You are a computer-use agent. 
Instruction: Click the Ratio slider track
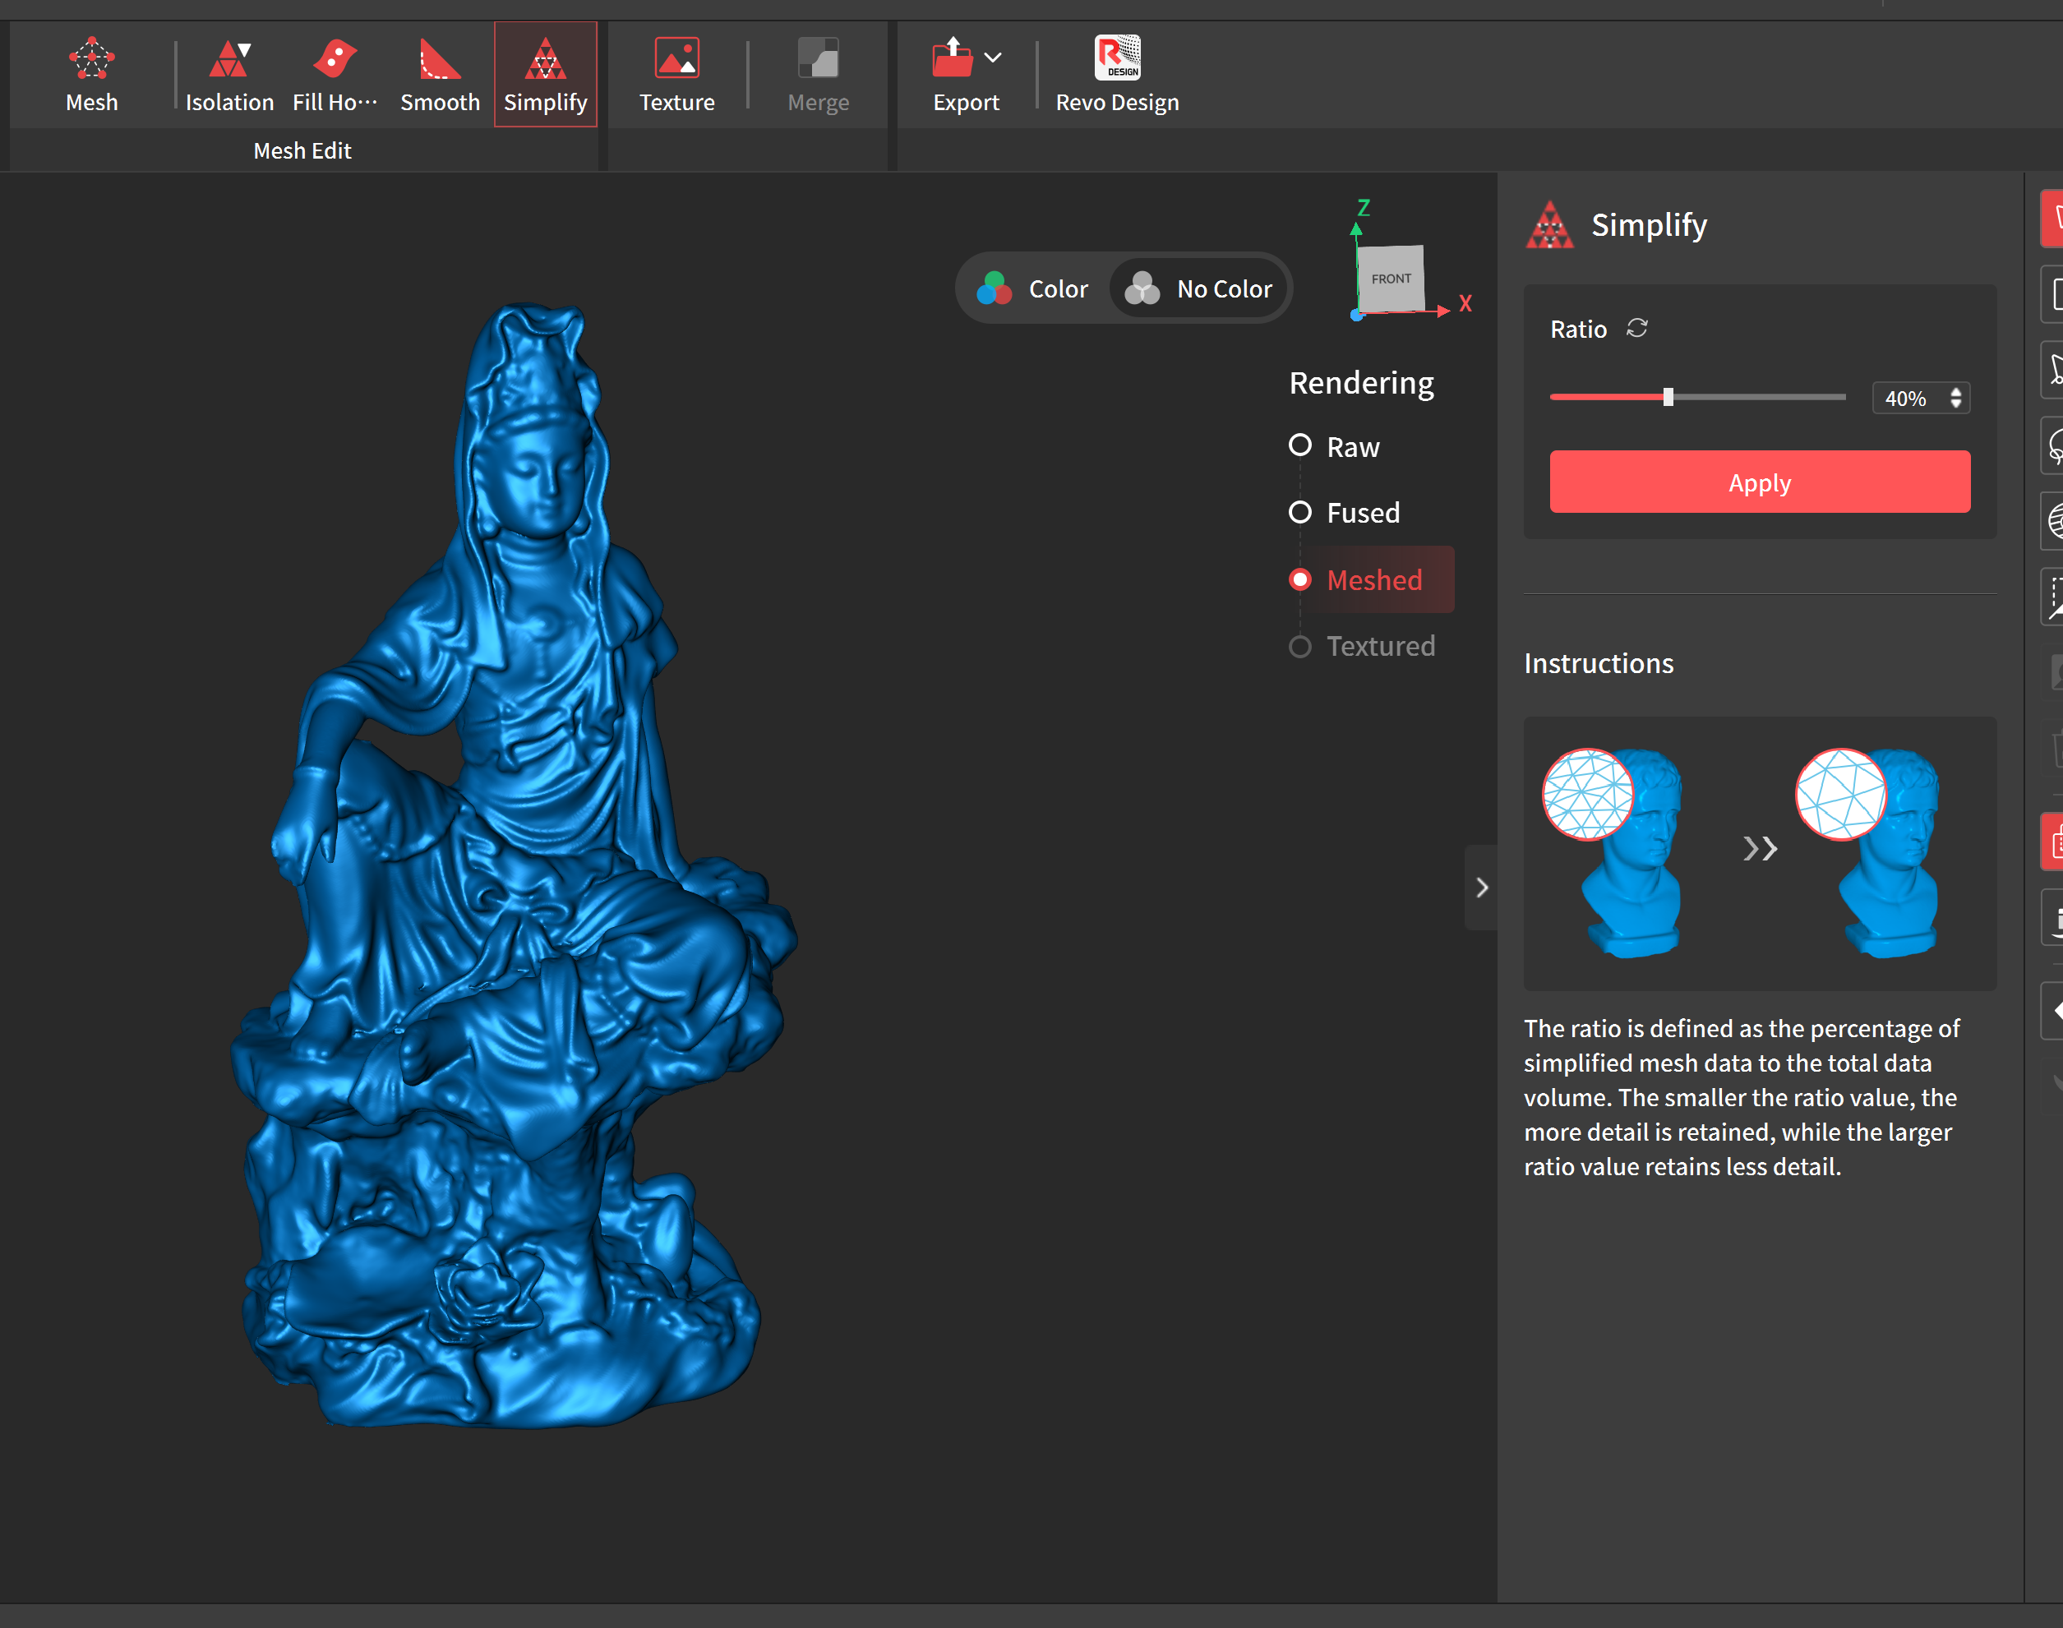[x=1764, y=396]
